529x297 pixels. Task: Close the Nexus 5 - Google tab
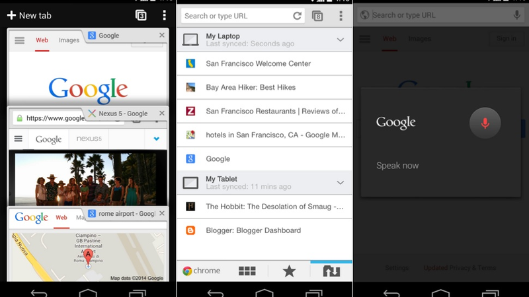[x=162, y=113]
